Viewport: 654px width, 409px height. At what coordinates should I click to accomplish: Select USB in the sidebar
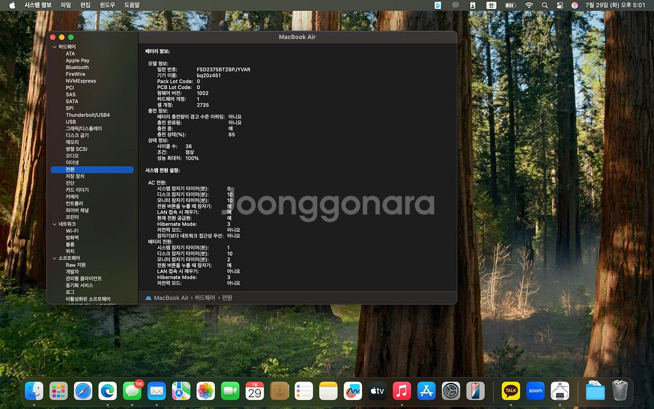71,122
